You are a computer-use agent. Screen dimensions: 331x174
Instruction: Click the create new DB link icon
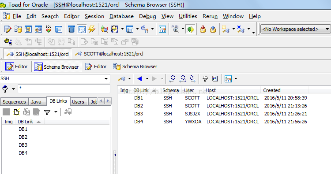tap(16, 112)
